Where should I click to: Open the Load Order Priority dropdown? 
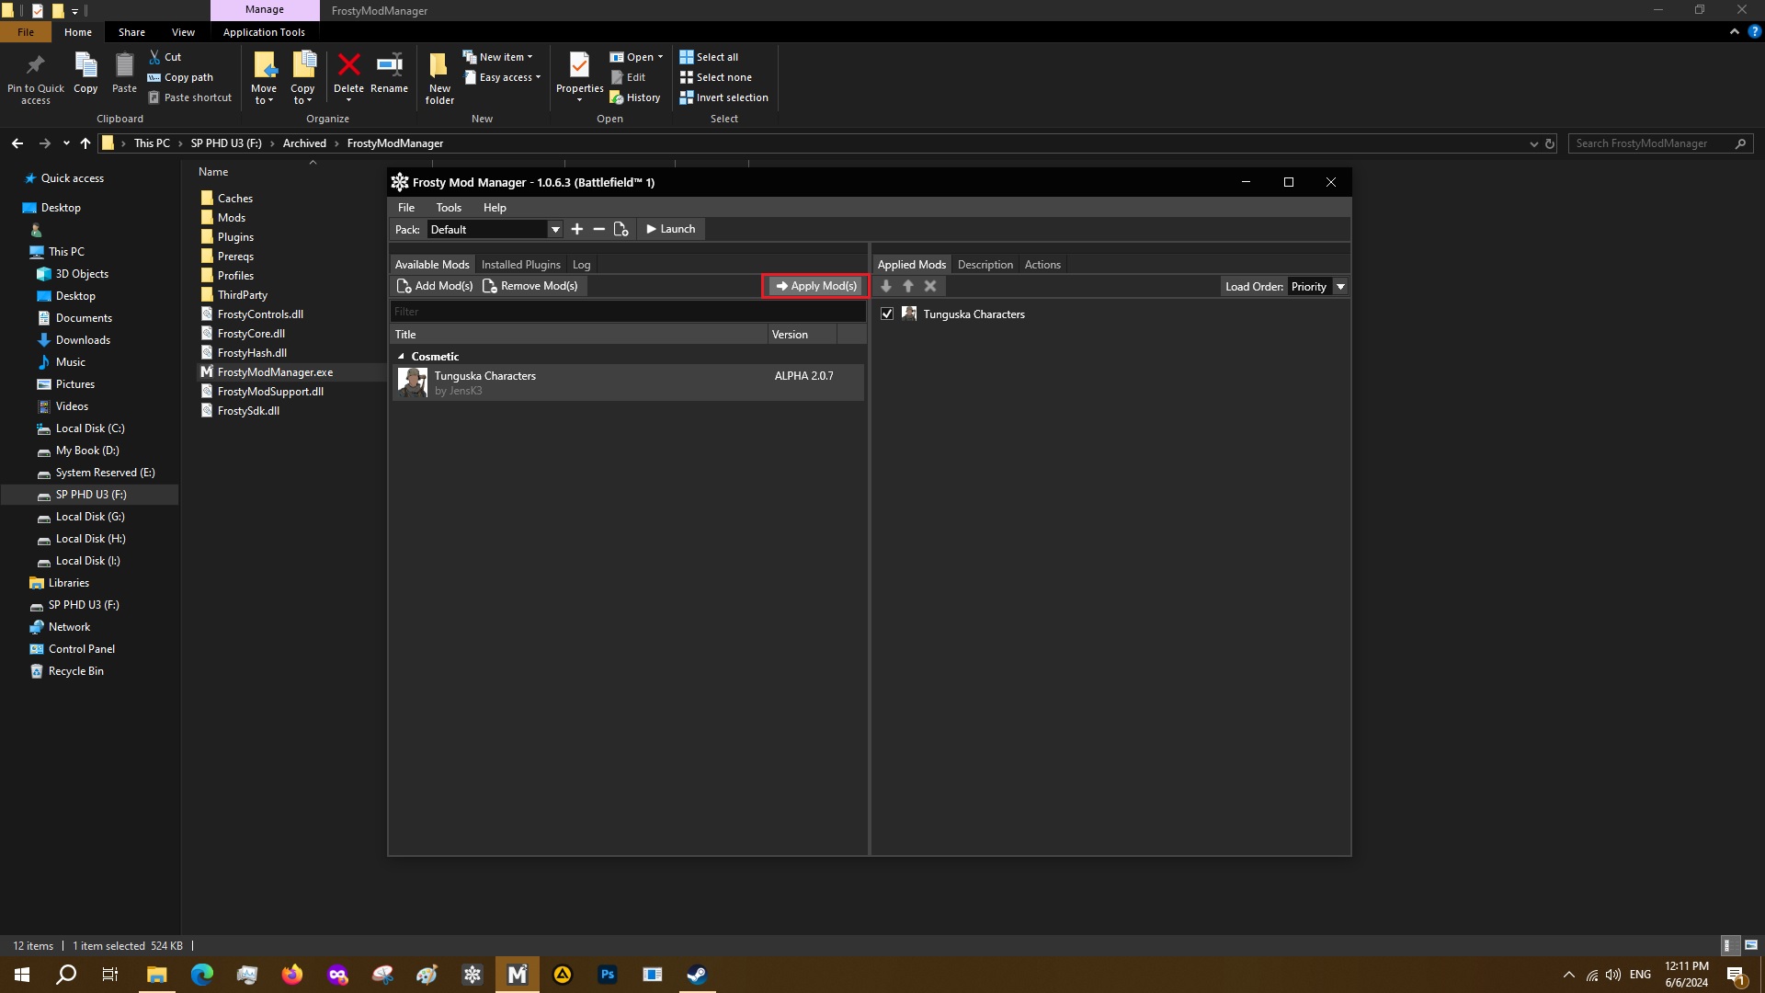[x=1340, y=287]
